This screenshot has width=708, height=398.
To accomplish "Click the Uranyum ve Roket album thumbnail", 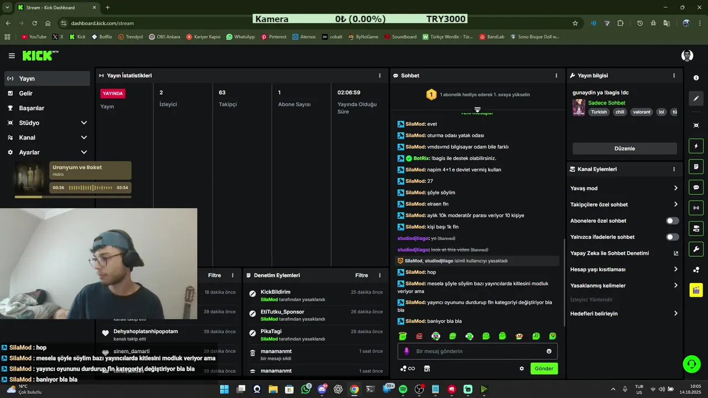I will 31,178.
